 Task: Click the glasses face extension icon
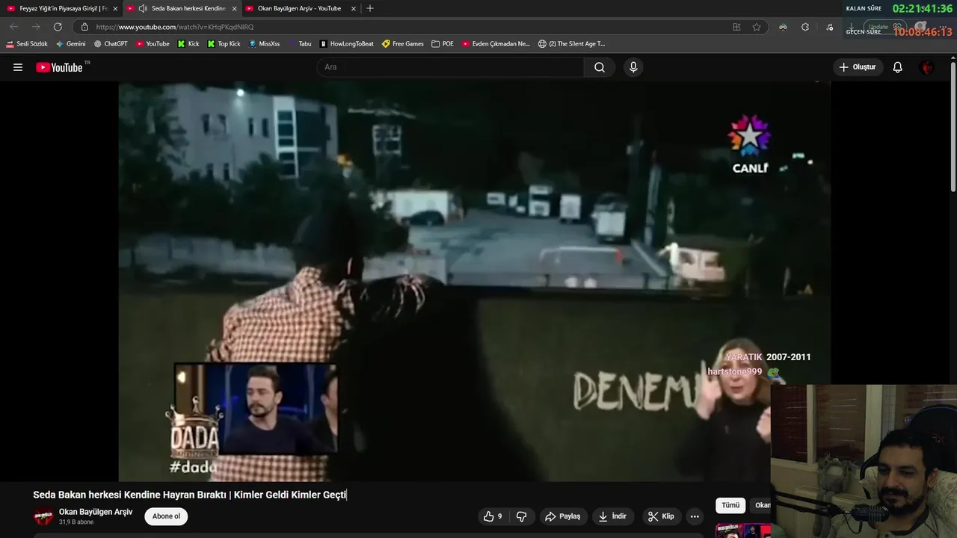coord(783,27)
